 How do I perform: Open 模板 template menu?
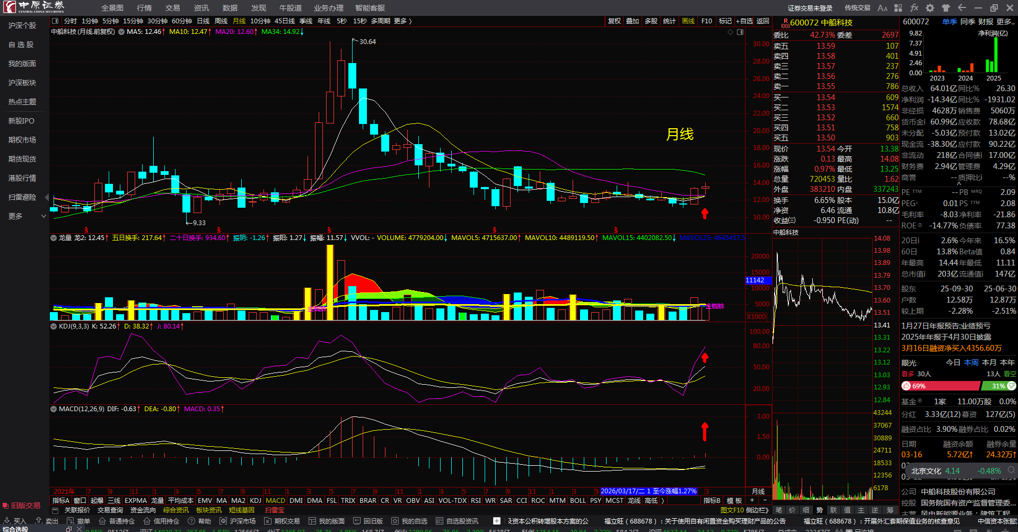click(734, 501)
